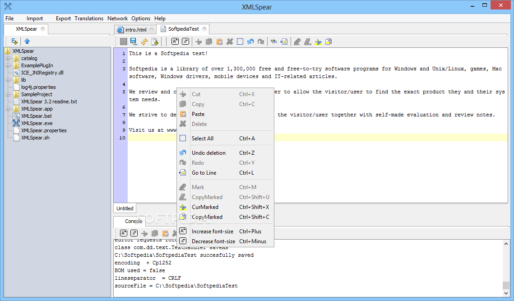514x301 pixels.
Task: Click the orange reload arrows icon
Action: (144, 42)
